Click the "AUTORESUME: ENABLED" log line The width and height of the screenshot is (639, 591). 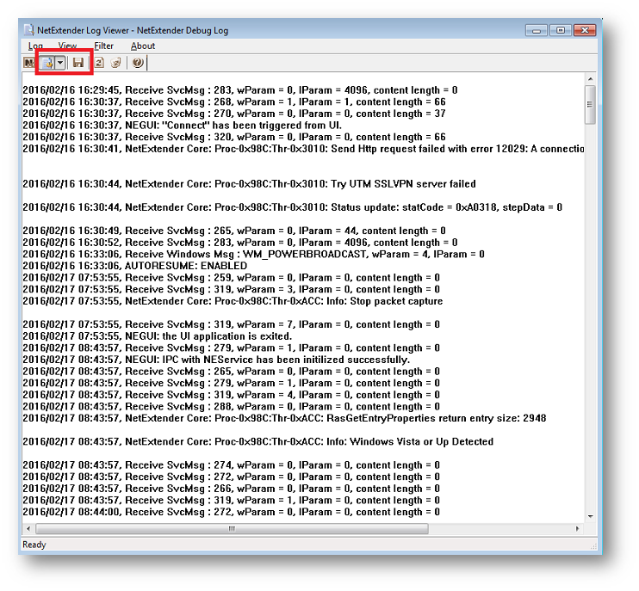[135, 266]
